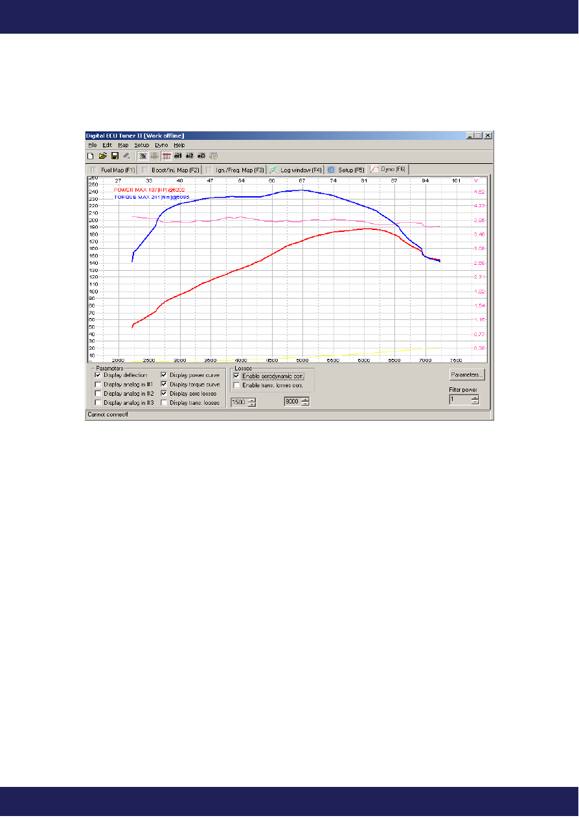The height and width of the screenshot is (818, 579).
Task: Click the Save floppy disk icon
Action: click(x=114, y=156)
